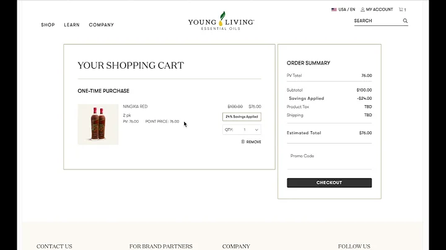Click the Contact Us footer heading
The height and width of the screenshot is (250, 446).
pyautogui.click(x=55, y=246)
